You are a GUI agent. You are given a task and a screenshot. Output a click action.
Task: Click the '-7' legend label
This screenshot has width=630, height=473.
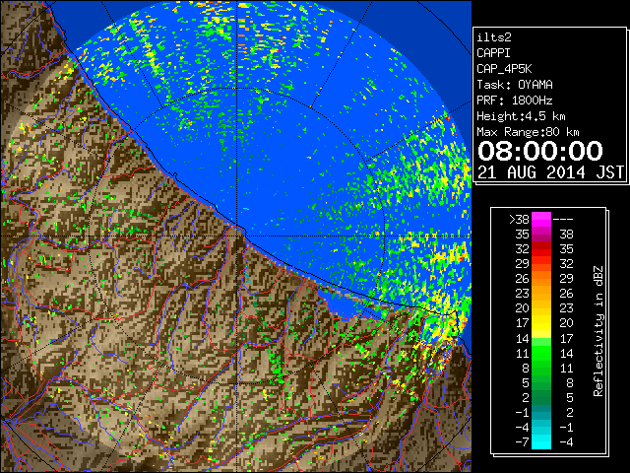522,441
